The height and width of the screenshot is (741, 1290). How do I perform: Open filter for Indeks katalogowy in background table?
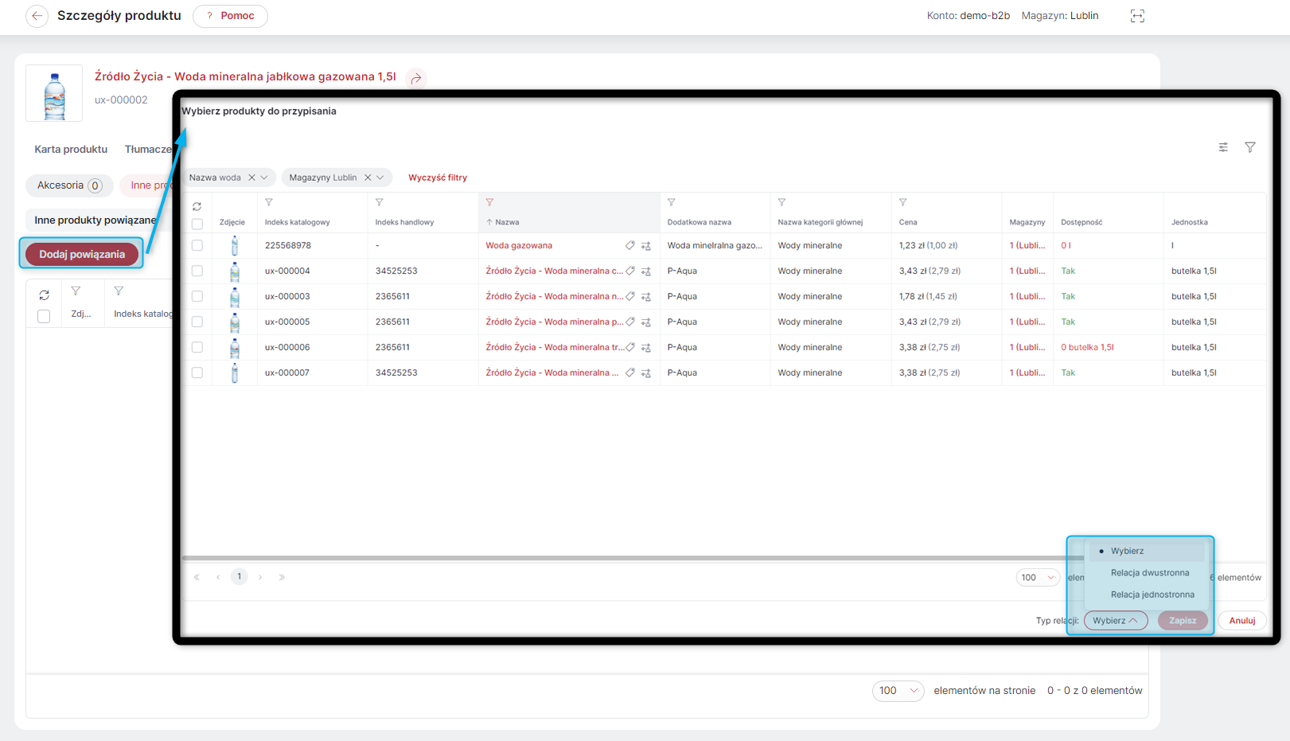pos(119,291)
